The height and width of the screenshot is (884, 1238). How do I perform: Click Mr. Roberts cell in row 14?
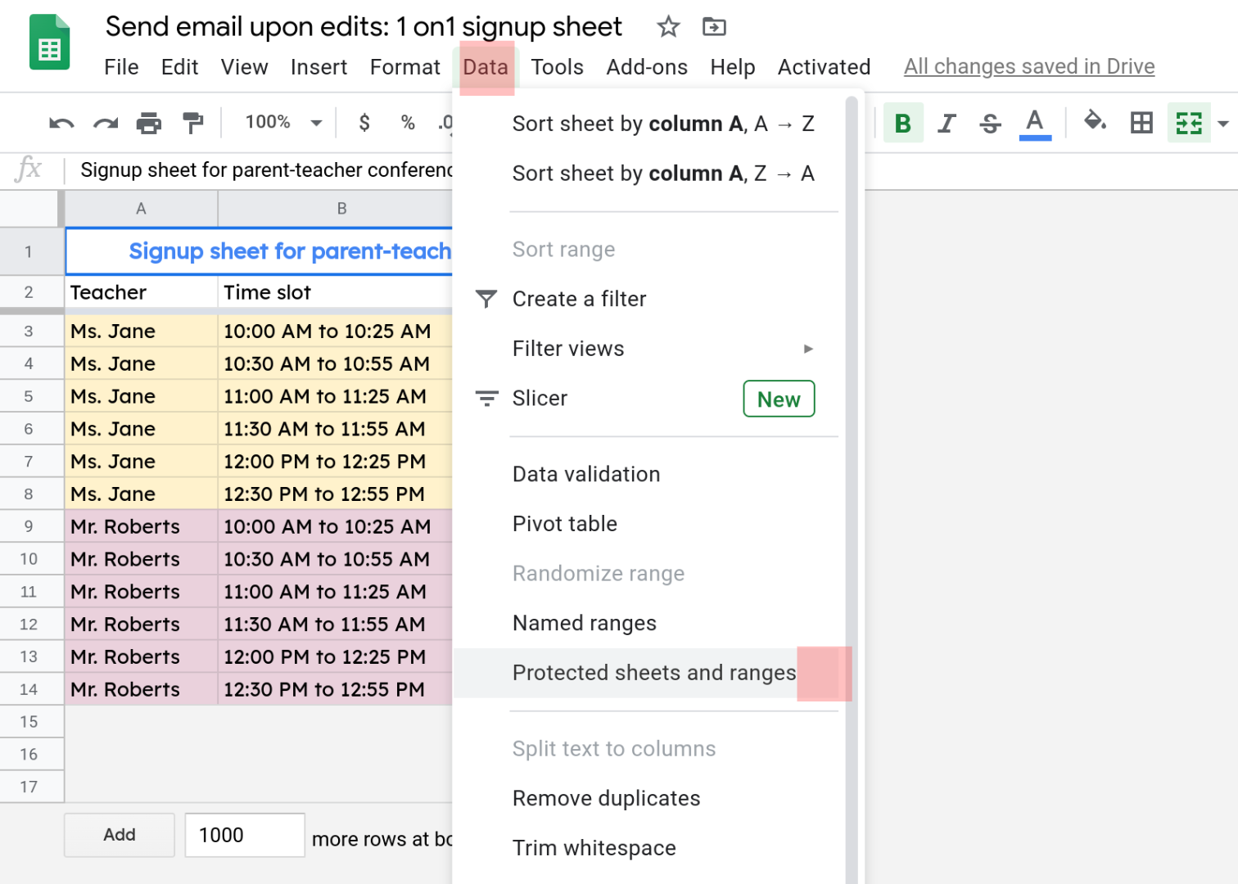tap(141, 689)
